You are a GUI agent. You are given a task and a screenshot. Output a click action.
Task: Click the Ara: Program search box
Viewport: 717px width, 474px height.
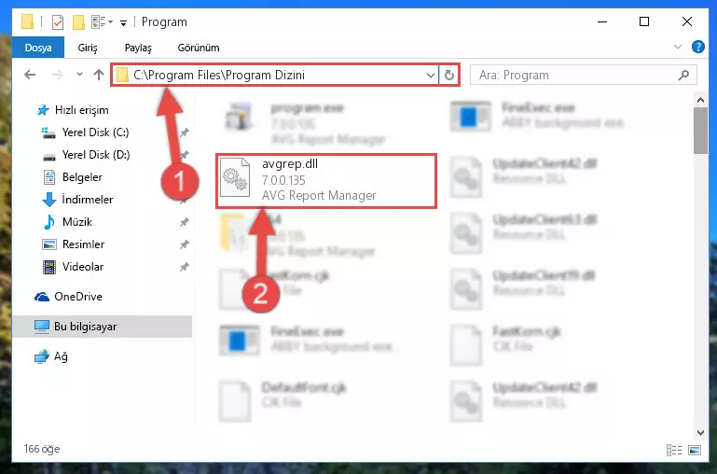pyautogui.click(x=584, y=75)
